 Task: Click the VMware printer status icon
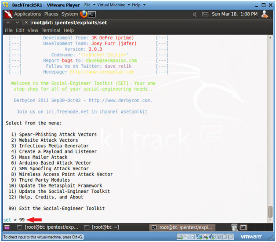click(205, 237)
